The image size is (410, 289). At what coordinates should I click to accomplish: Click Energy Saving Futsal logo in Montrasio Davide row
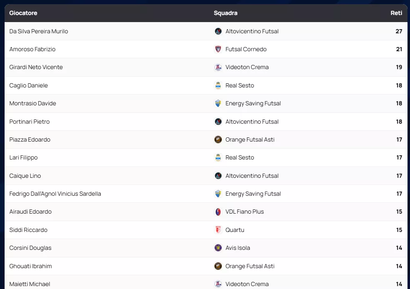tap(218, 103)
